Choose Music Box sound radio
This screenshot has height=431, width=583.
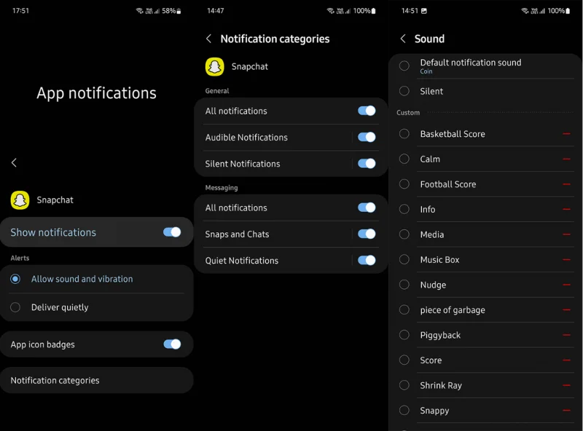[404, 260]
